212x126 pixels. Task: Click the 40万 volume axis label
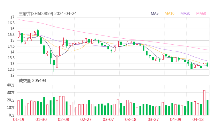[x=11, y=85]
